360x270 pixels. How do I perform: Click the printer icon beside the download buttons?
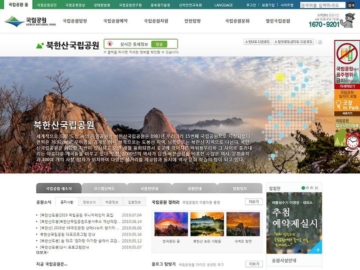320,42
